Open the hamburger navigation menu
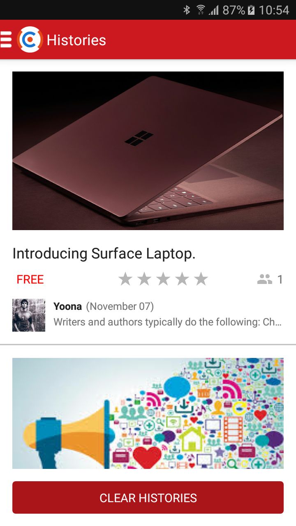The height and width of the screenshot is (526, 296). 6,39
